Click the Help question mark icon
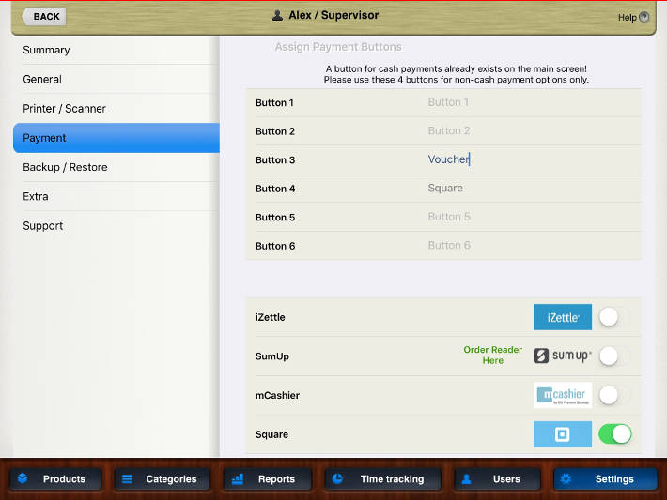This screenshot has width=667, height=500. coord(644,17)
